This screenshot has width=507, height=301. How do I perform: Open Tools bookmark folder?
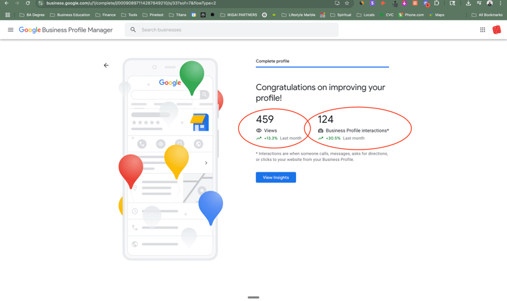129,15
